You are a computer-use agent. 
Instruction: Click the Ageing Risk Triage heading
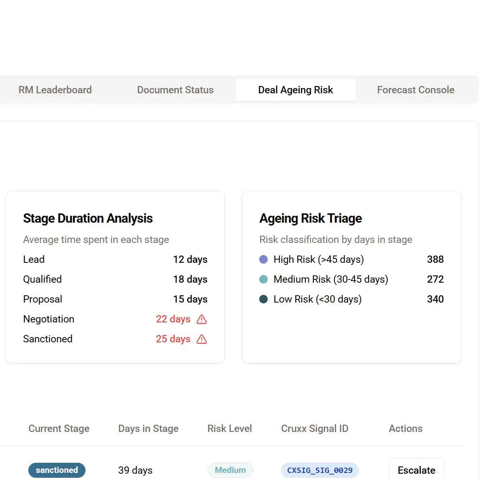tap(310, 219)
